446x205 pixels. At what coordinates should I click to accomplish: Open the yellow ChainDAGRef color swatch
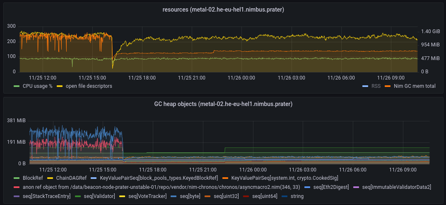pyautogui.click(x=51, y=178)
